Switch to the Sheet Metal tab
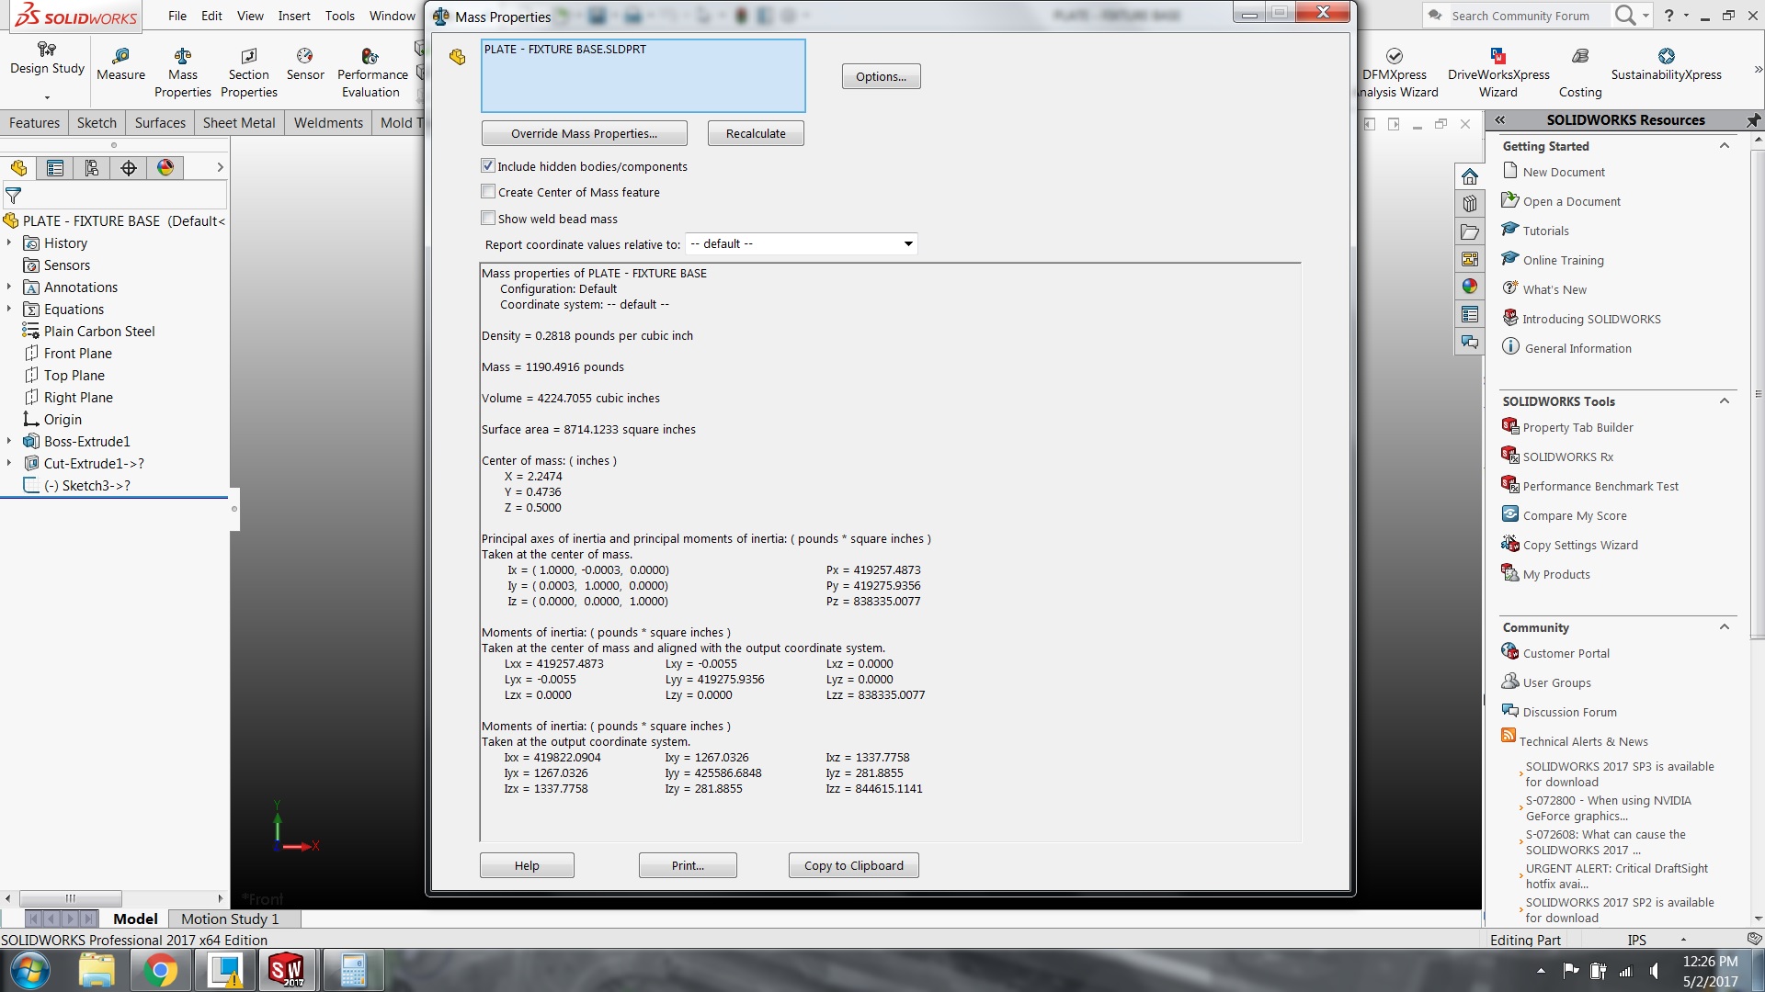1765x992 pixels. (238, 123)
